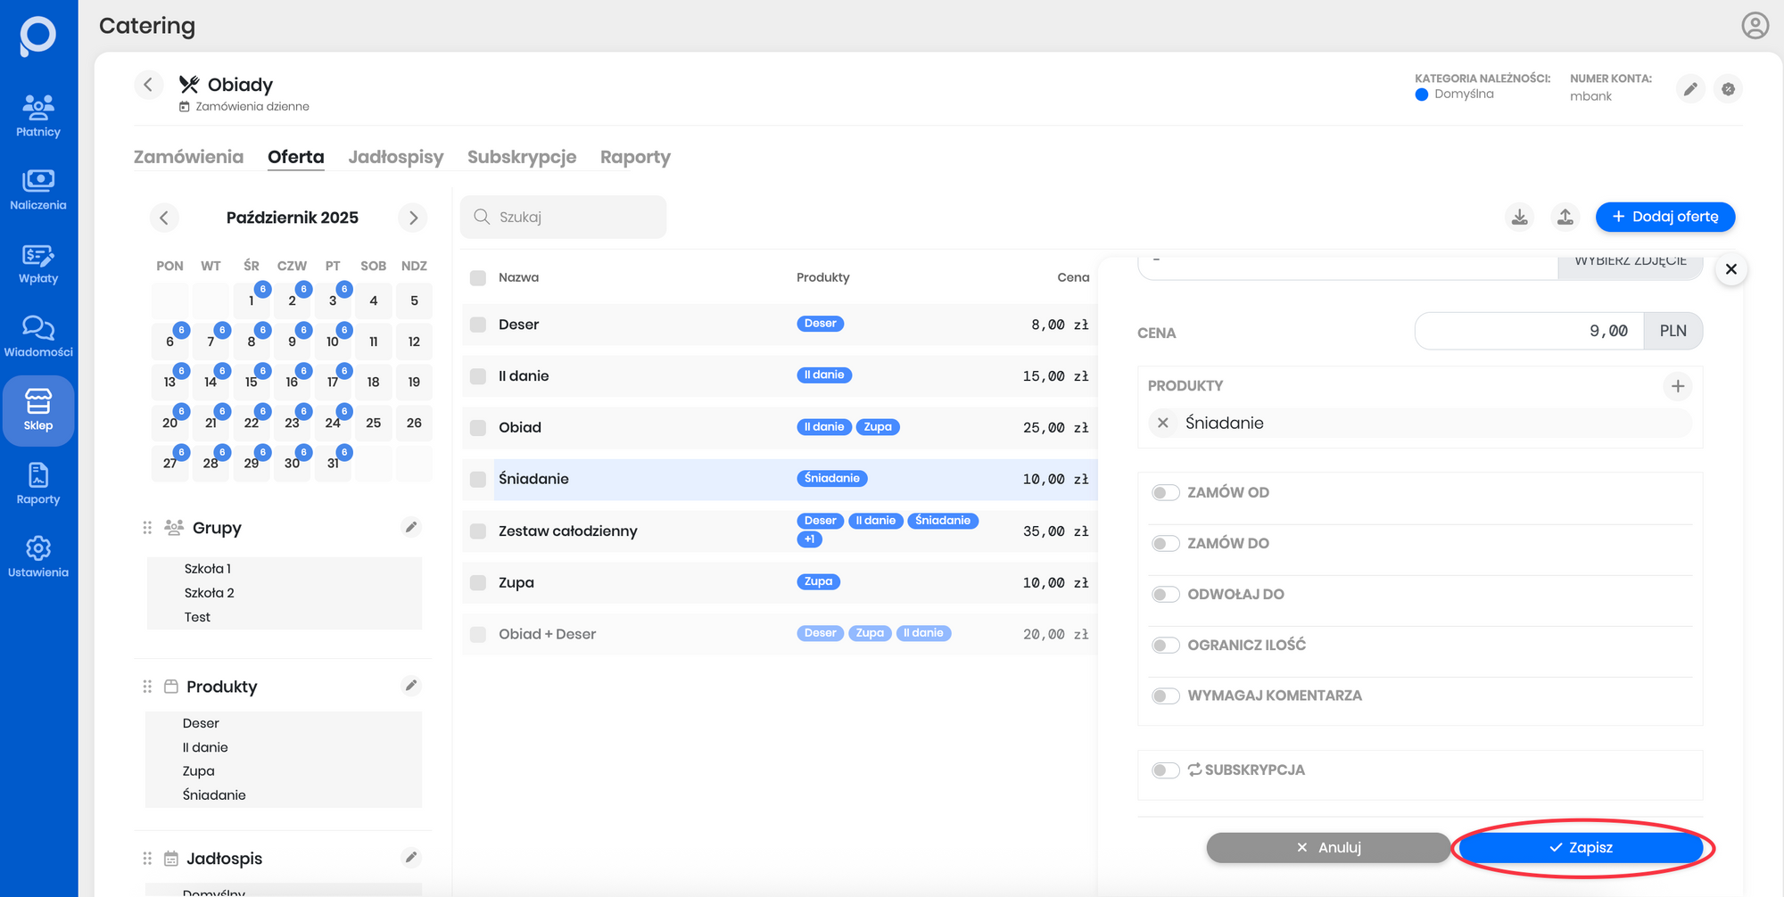The height and width of the screenshot is (897, 1784).
Task: Open Ustawienia settings gear
Action: pos(38,556)
